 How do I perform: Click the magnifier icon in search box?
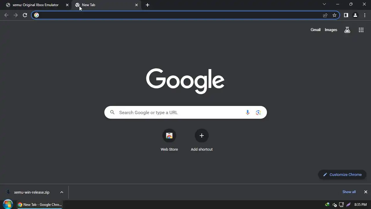click(112, 112)
